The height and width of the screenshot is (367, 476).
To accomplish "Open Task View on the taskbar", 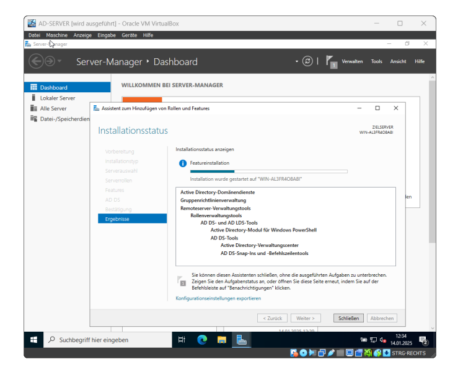I will (x=182, y=340).
